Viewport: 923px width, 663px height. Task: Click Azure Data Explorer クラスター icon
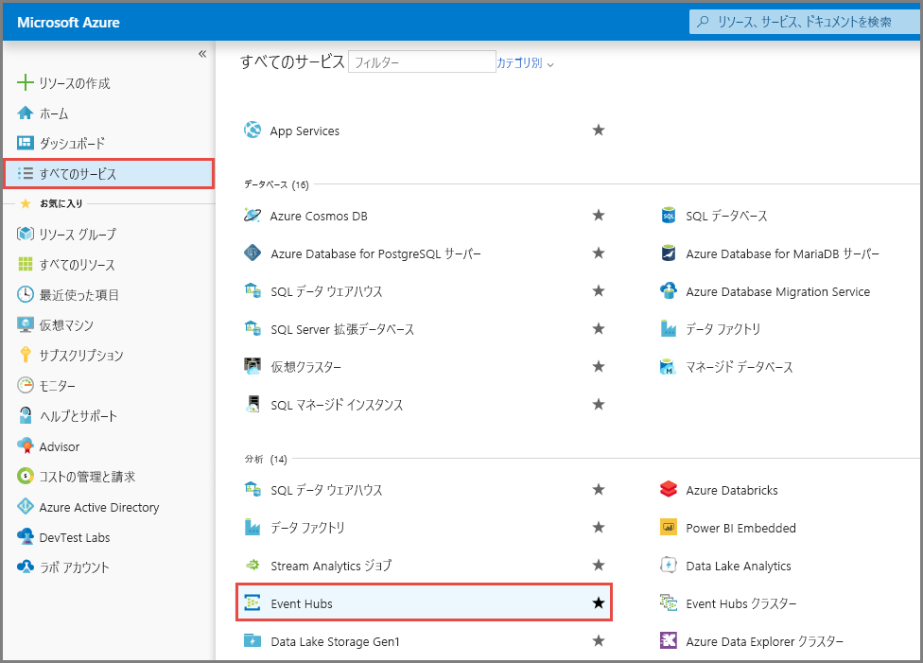click(x=669, y=640)
